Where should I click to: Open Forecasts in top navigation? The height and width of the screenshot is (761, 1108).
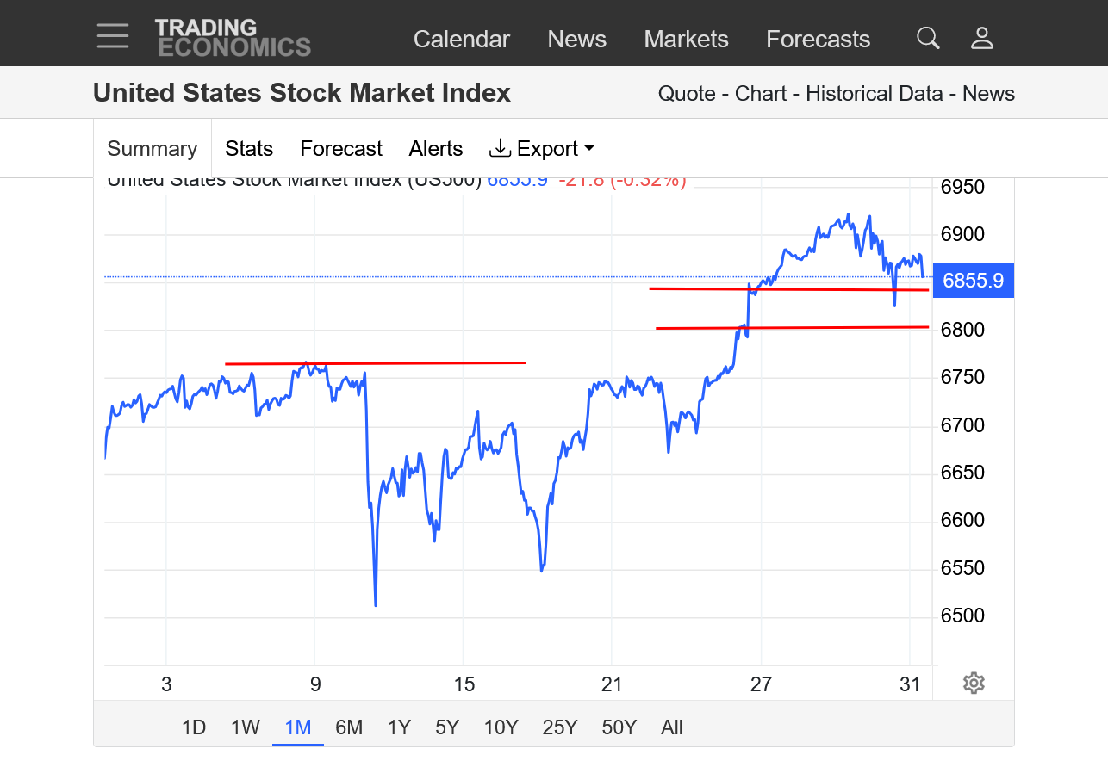(x=818, y=40)
